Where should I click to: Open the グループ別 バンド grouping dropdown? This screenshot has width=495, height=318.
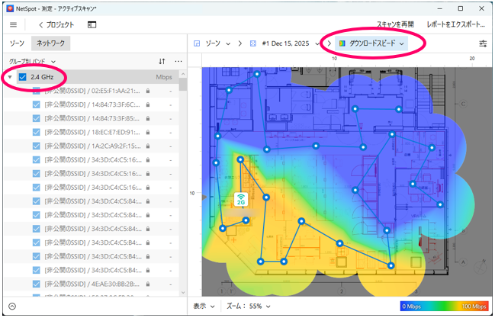click(32, 60)
